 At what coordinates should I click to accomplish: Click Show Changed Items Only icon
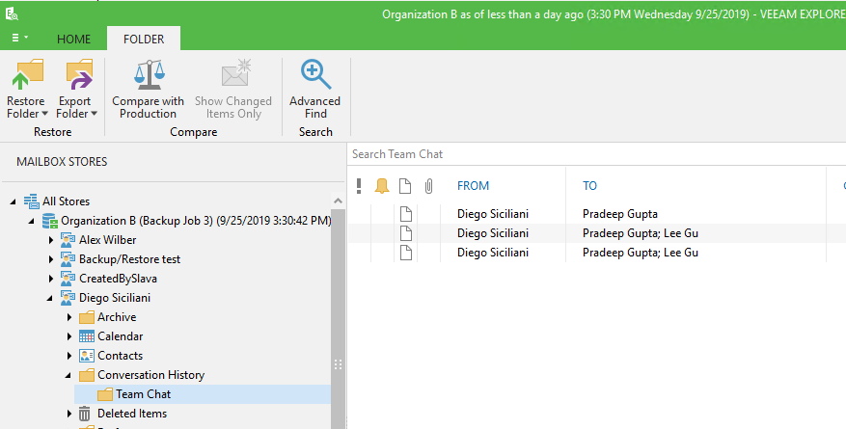(x=236, y=73)
